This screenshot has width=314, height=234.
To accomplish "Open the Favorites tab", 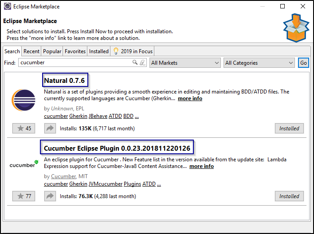I will tap(75, 51).
